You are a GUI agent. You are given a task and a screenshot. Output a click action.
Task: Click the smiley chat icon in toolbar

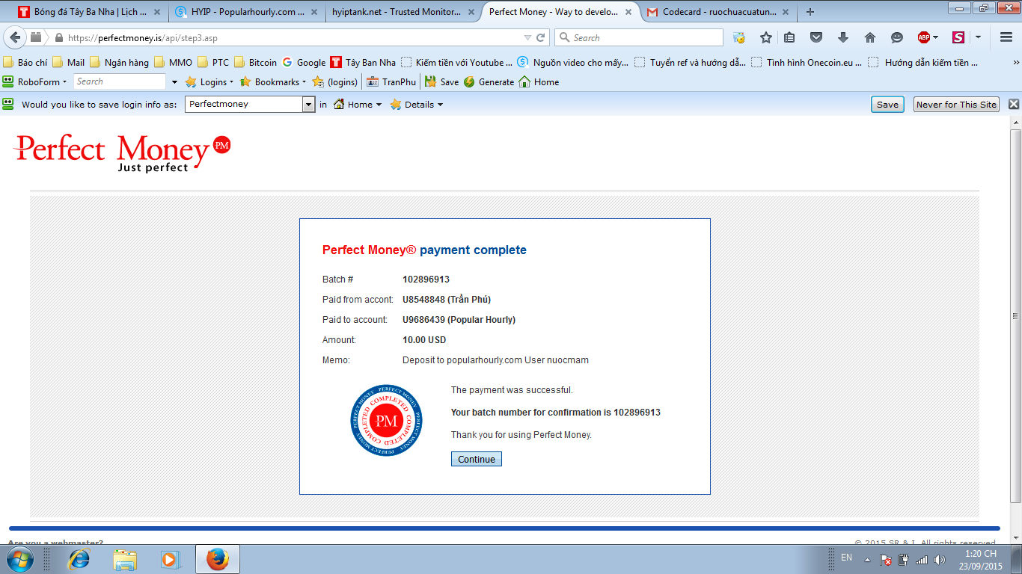896,37
